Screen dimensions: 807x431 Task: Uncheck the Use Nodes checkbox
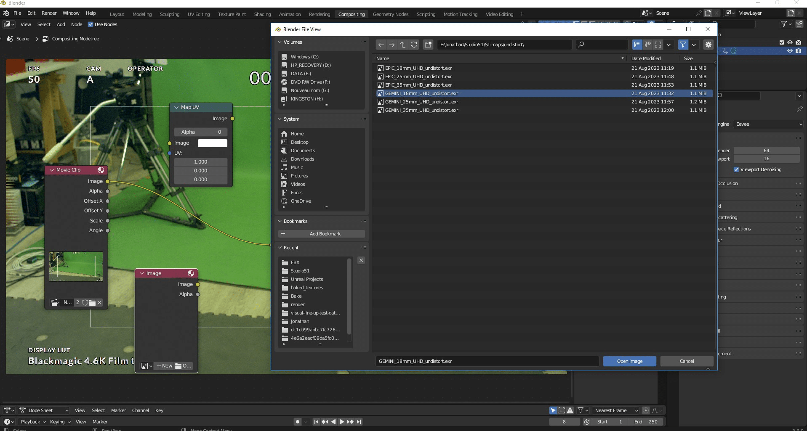(x=91, y=24)
